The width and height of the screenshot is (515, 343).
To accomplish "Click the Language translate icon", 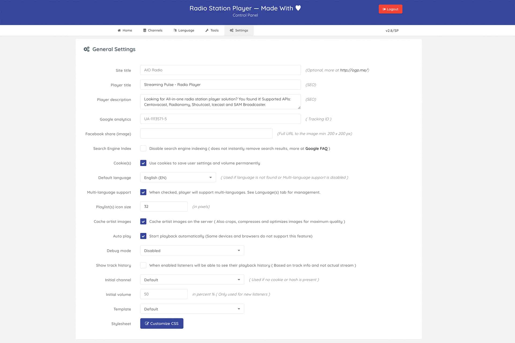I will [x=175, y=30].
